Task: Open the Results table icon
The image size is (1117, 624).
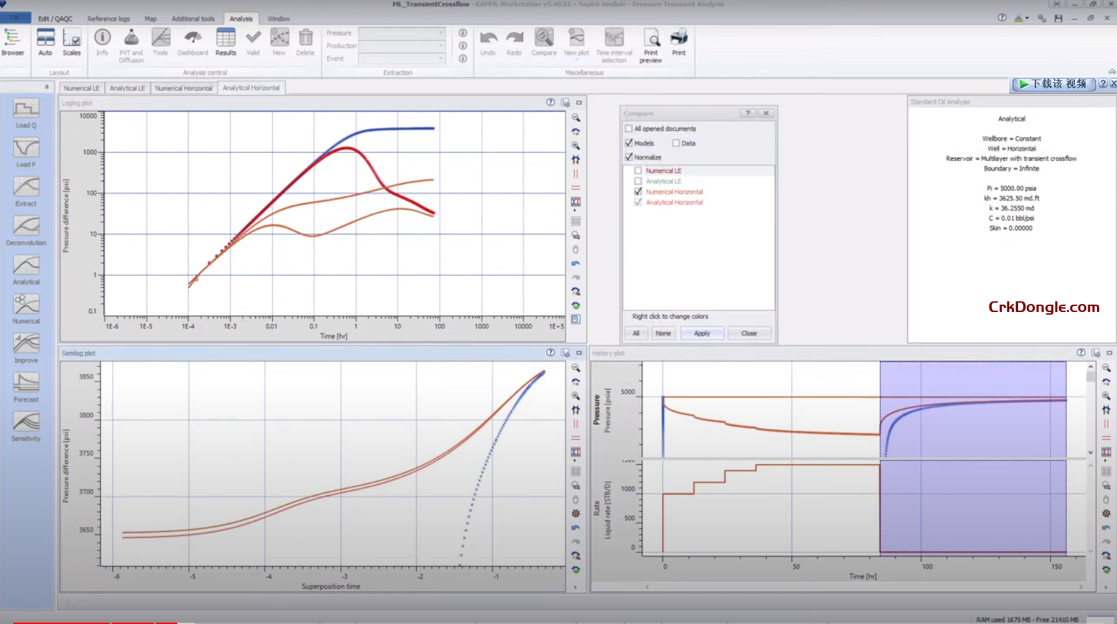Action: 225,41
